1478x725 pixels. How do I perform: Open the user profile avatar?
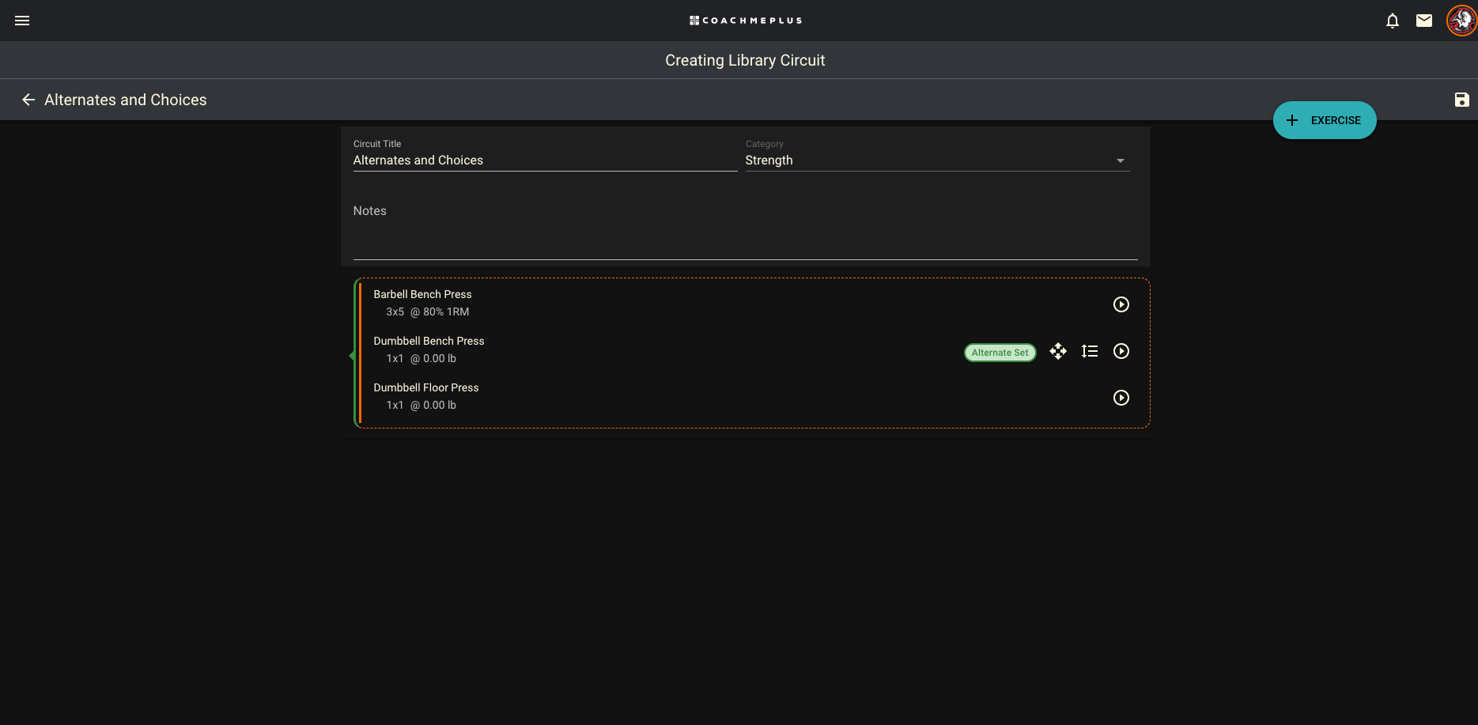1461,21
